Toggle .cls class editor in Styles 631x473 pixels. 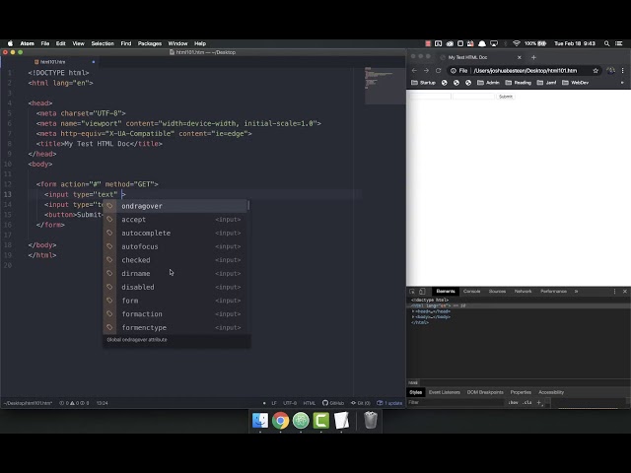pyautogui.click(x=526, y=402)
